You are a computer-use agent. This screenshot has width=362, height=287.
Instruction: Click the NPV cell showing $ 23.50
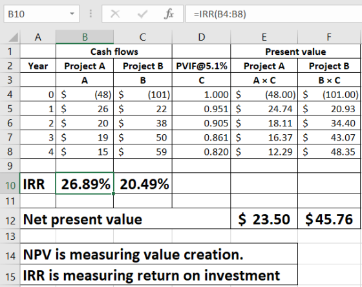pos(264,219)
